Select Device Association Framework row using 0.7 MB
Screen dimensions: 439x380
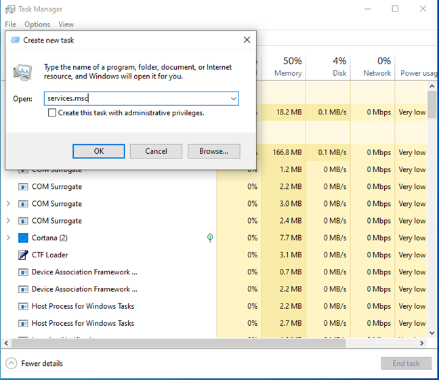click(x=214, y=272)
